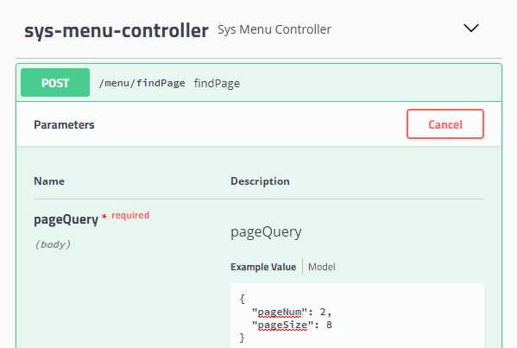Click the red required asterisk marker
517x348 pixels.
[x=104, y=216]
